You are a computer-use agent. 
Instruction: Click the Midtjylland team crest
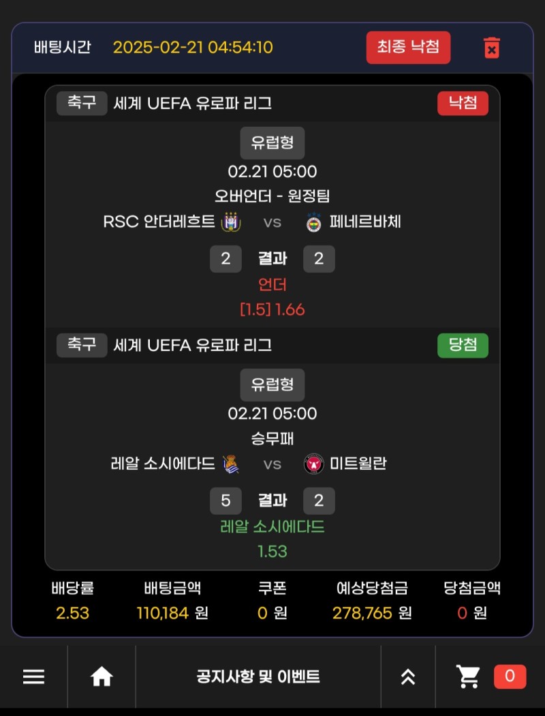[313, 464]
